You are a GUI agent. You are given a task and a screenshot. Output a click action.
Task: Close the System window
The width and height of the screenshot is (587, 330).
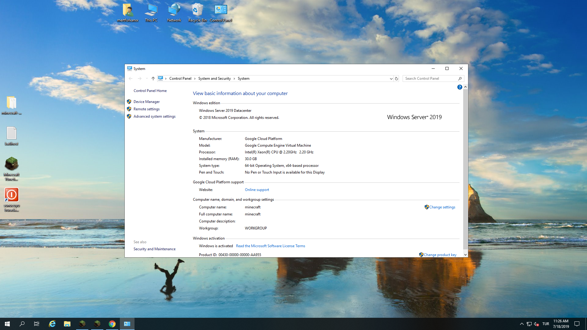click(x=461, y=69)
